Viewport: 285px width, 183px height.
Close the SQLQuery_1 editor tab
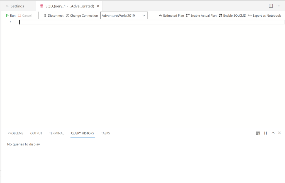(98, 6)
